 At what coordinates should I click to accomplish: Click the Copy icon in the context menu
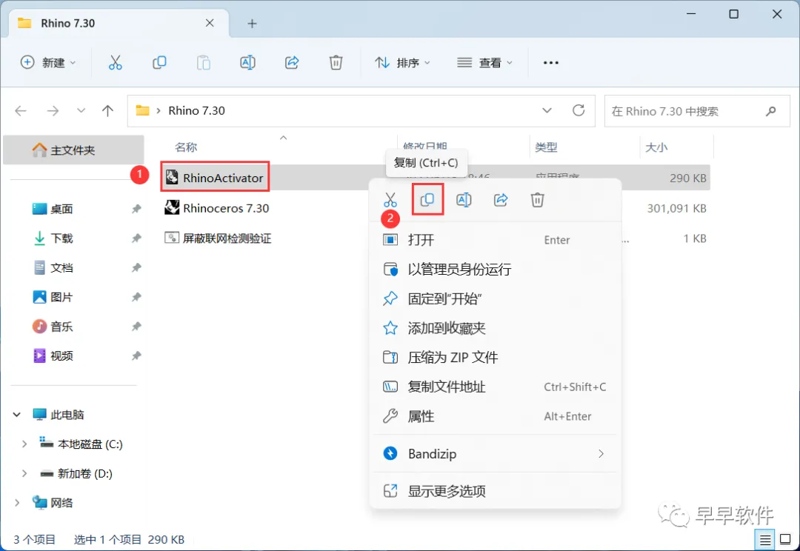tap(427, 199)
